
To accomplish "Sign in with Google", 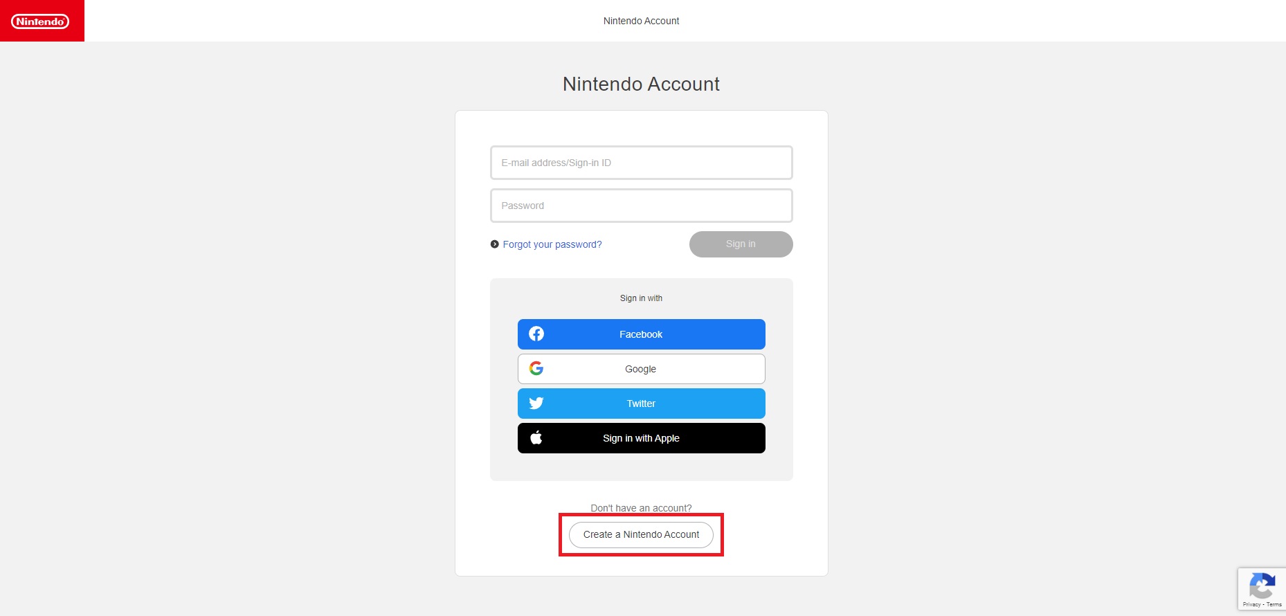I will point(641,368).
